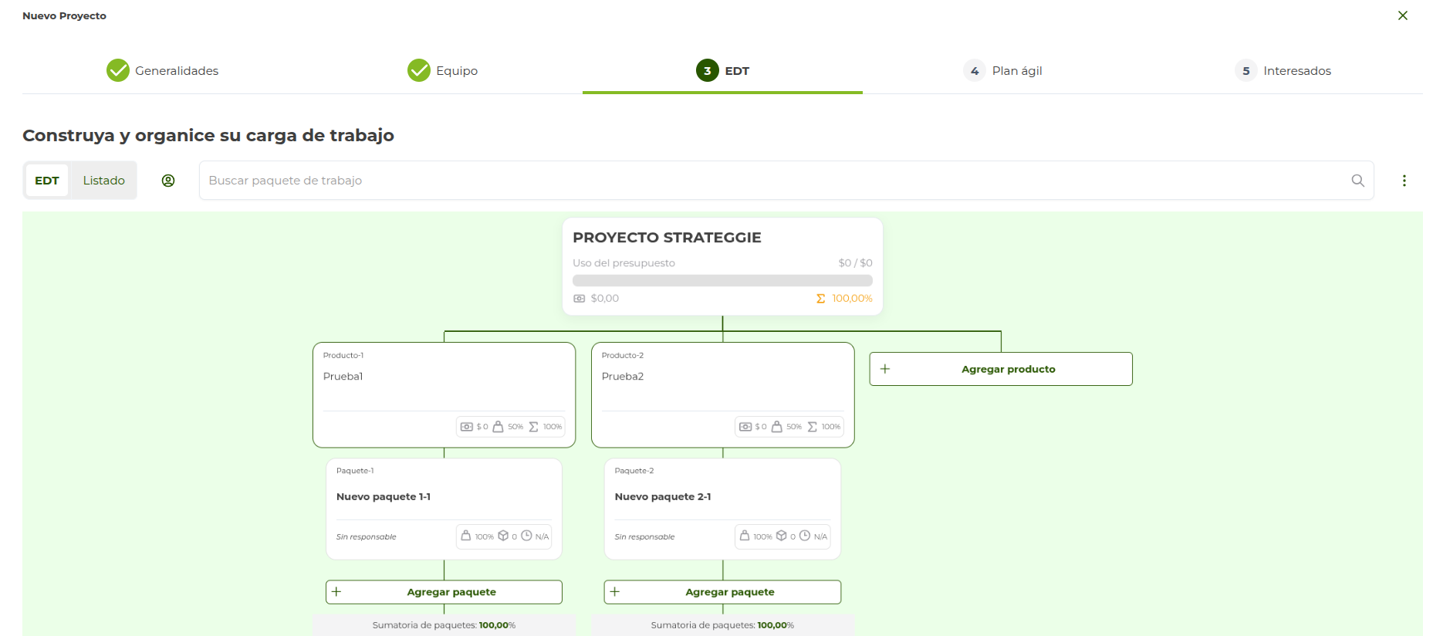Focus the Buscar paquete de trabajo field
Screen dimensions: 1433x636
click(x=772, y=181)
